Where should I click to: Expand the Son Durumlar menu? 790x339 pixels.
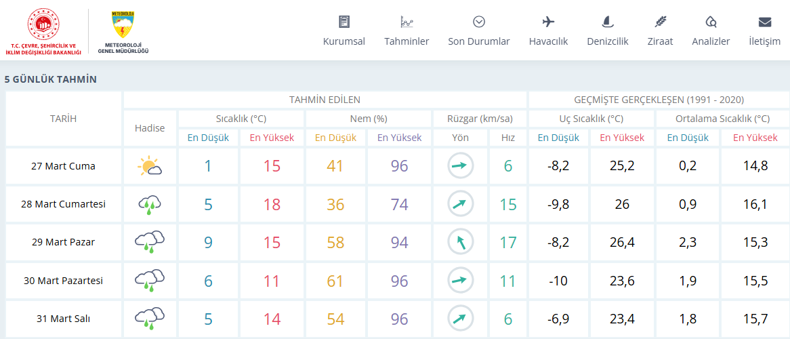tap(479, 31)
